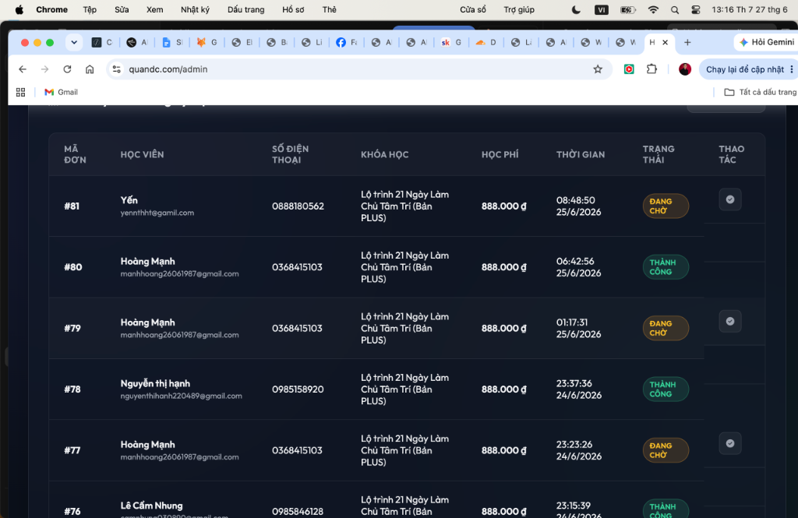Confirm order #81 with the check icon
This screenshot has height=518, width=798.
[x=729, y=199]
